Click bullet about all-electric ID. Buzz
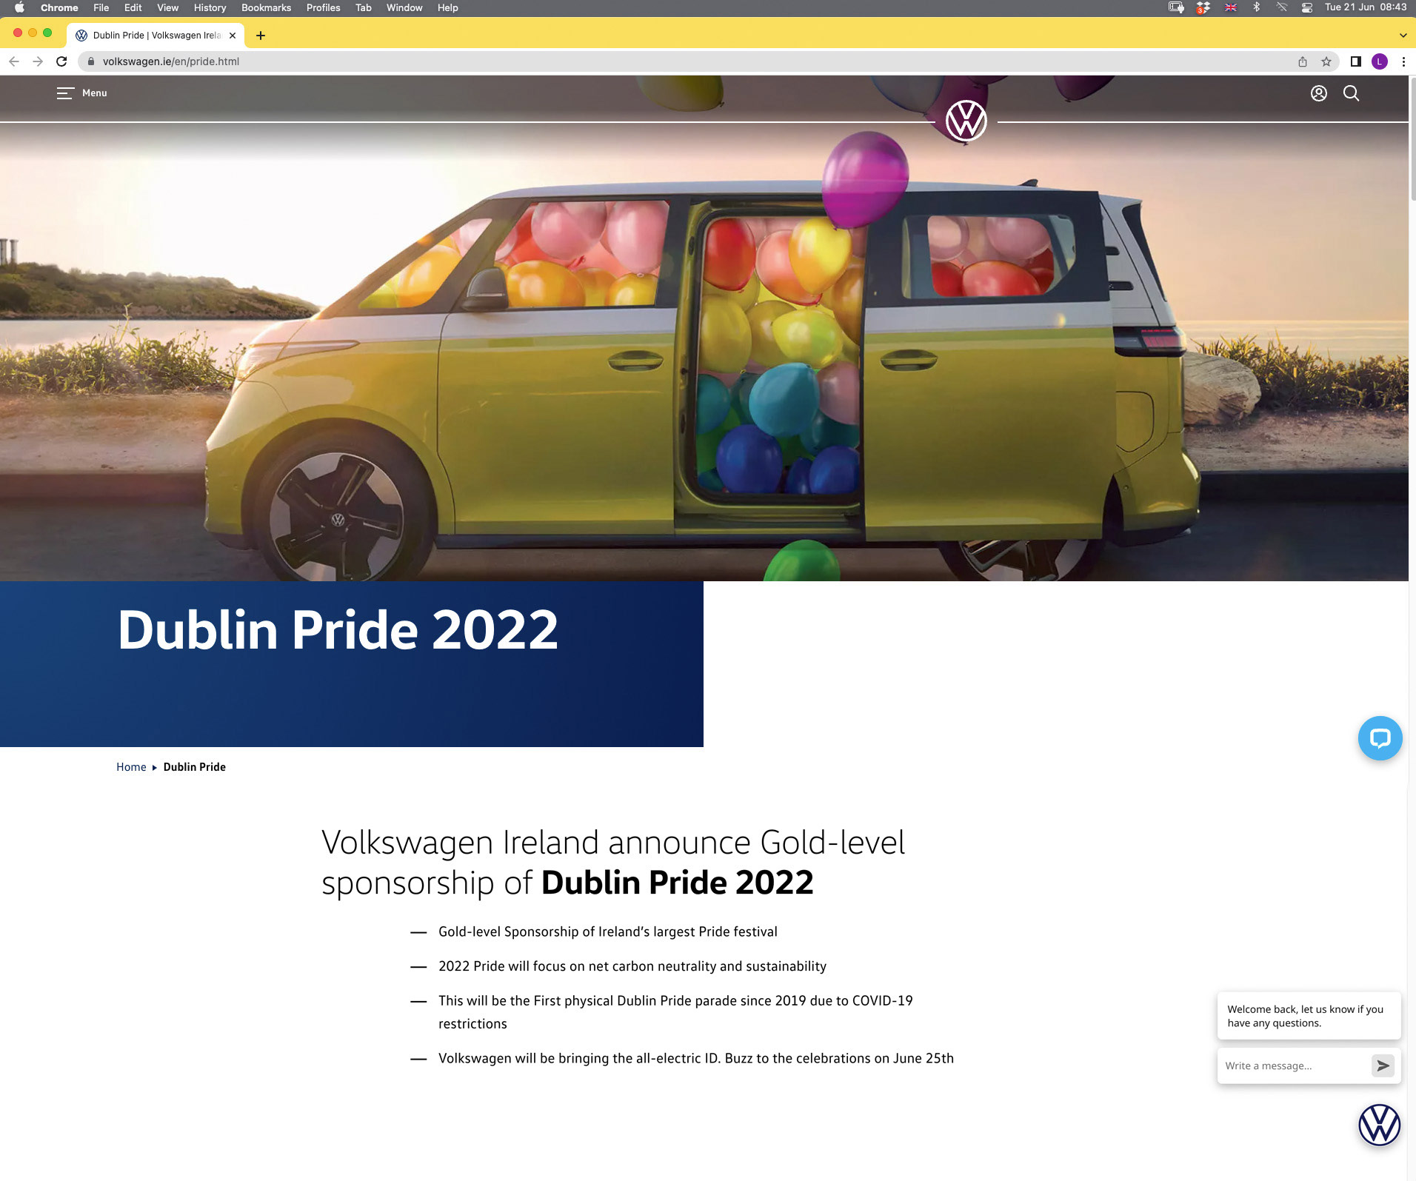Viewport: 1416px width, 1181px height. pos(695,1058)
